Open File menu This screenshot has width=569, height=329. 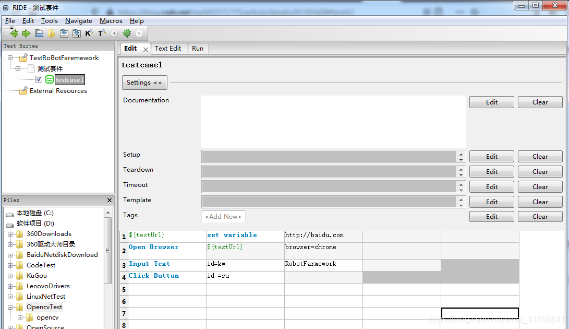coord(10,21)
